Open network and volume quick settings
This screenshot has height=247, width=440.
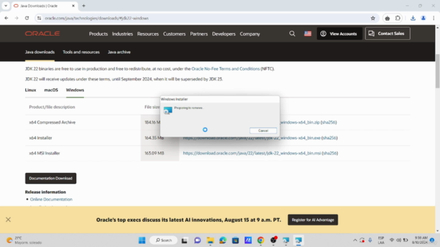[399, 240]
